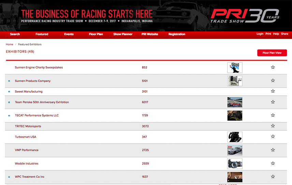Open Registration in navigation bar

(177, 34)
